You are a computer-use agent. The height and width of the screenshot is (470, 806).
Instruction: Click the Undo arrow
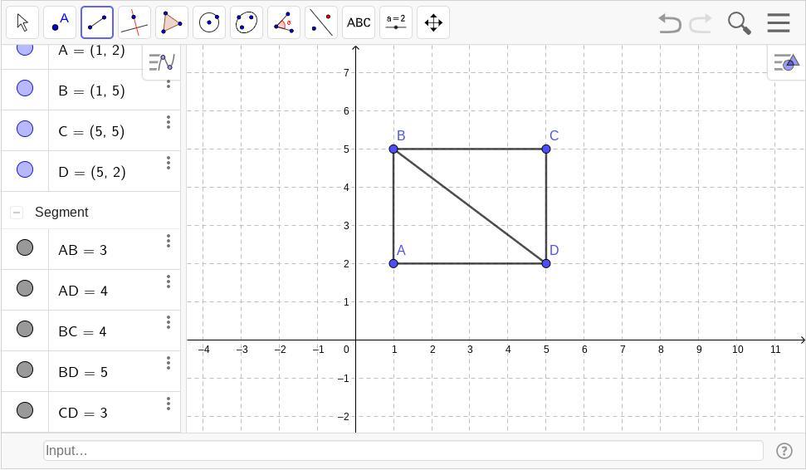tap(670, 23)
